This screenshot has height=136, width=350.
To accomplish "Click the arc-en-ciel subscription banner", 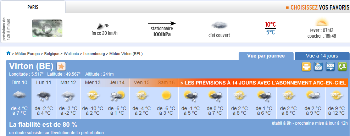I will coord(263,83).
